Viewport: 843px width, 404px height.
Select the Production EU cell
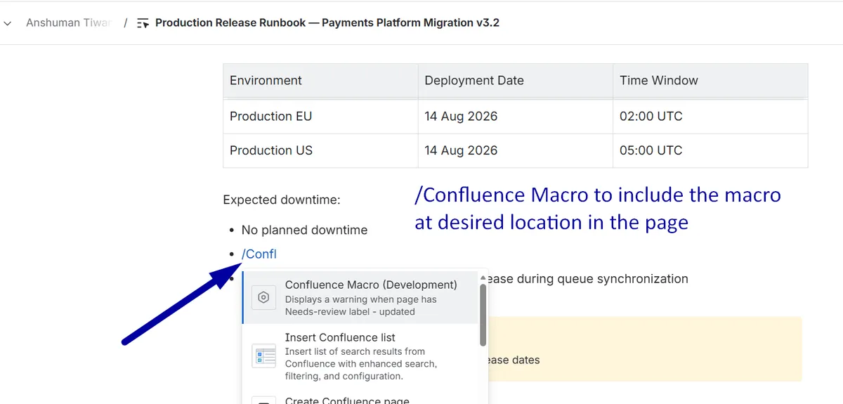tap(320, 116)
